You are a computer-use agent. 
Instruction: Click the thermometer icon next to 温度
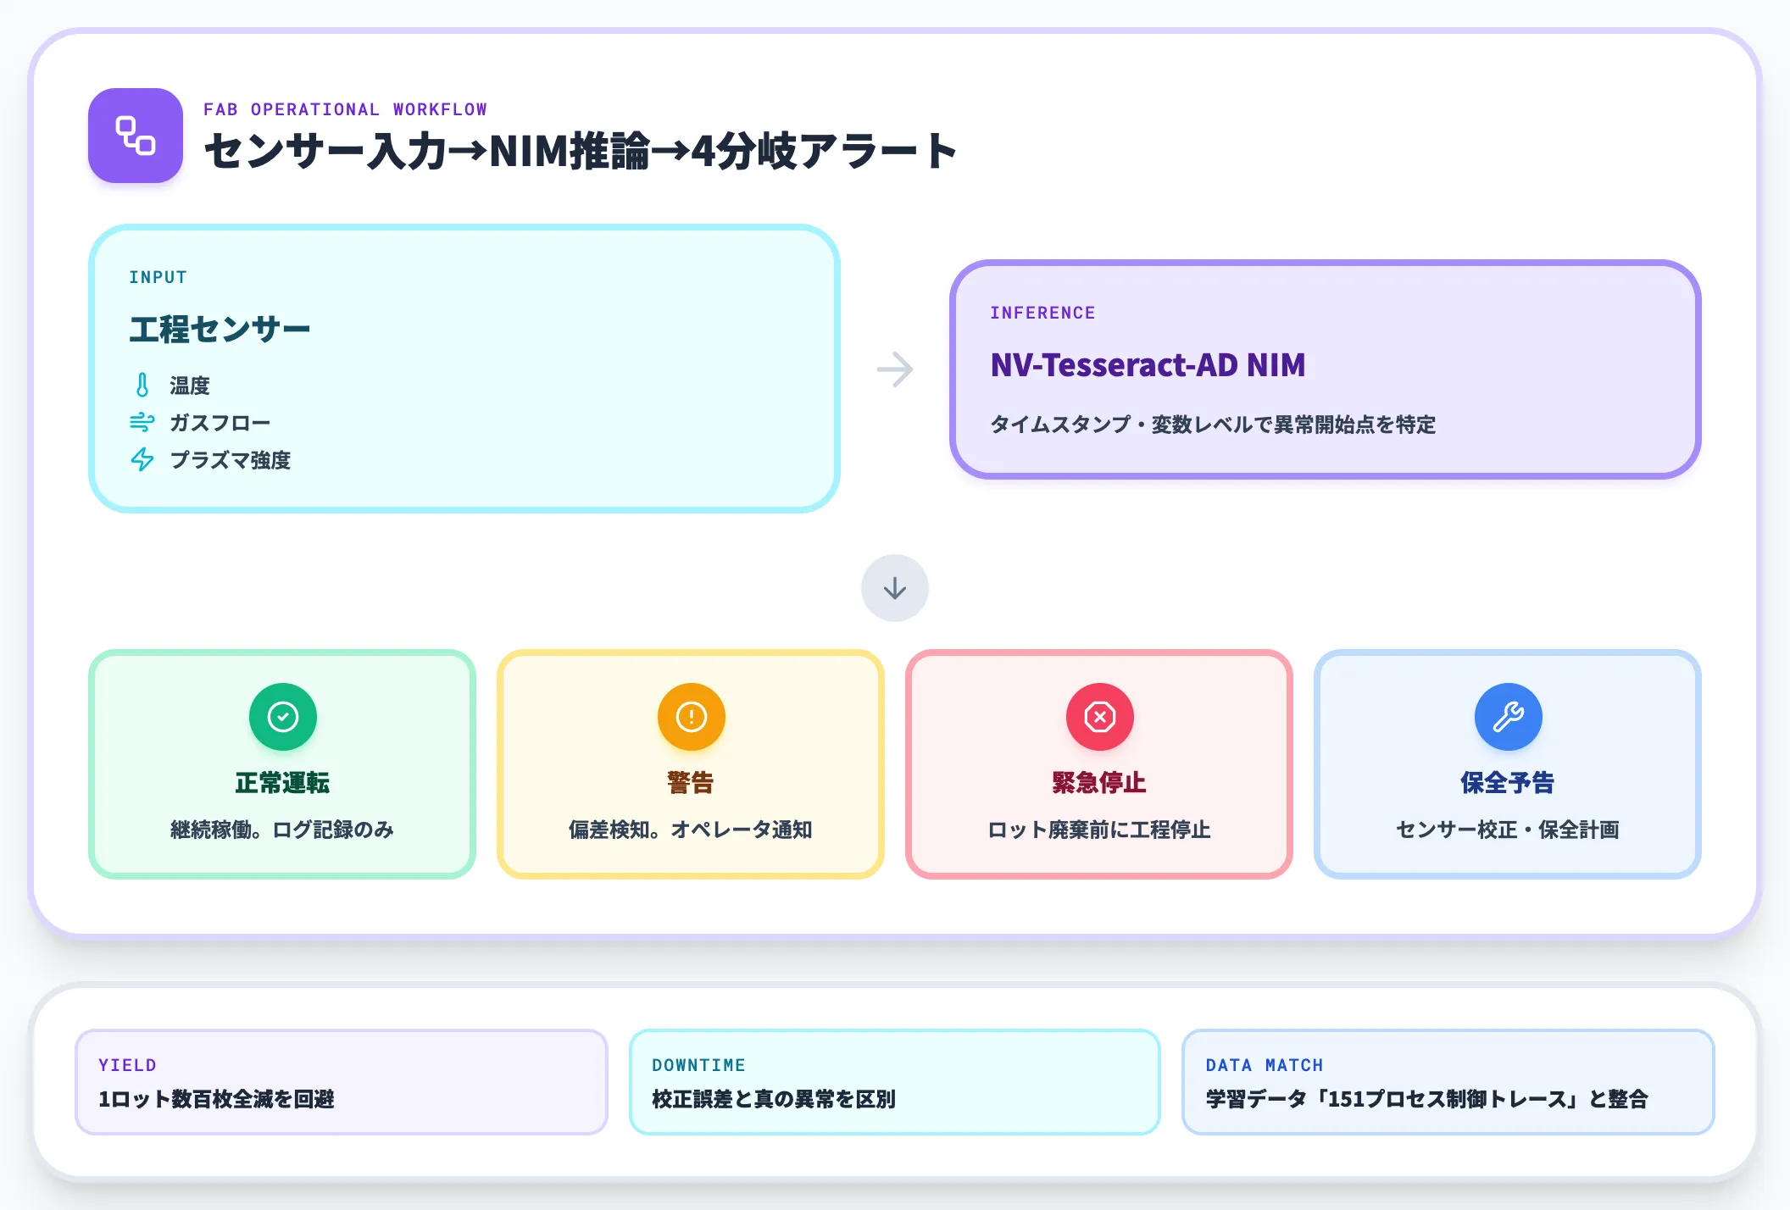tap(142, 386)
